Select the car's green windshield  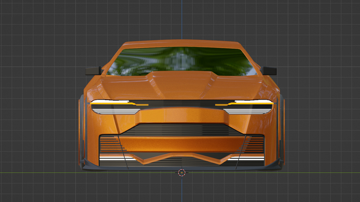point(182,61)
